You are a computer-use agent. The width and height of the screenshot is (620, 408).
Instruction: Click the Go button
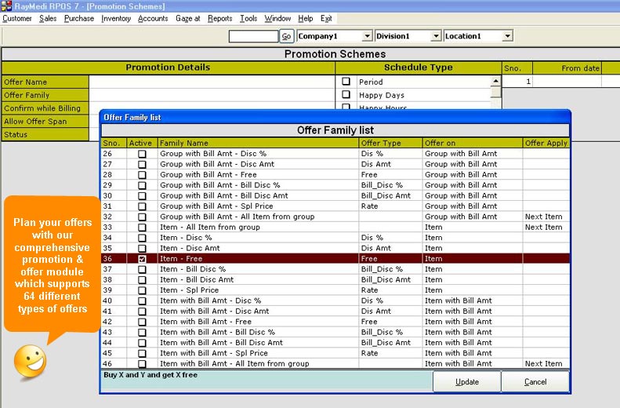pyautogui.click(x=286, y=36)
